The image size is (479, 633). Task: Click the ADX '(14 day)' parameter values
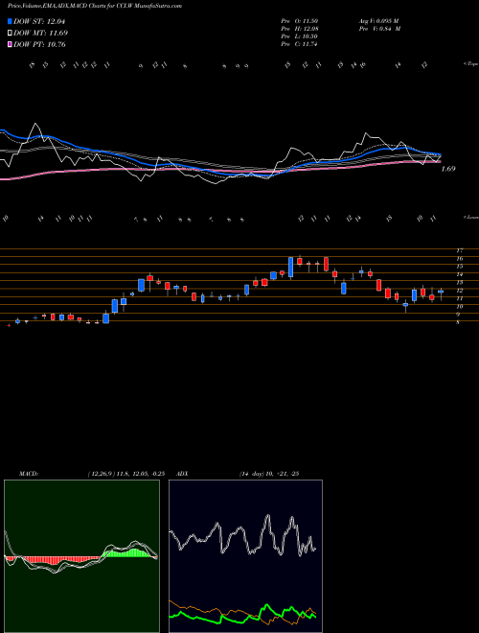click(x=268, y=474)
